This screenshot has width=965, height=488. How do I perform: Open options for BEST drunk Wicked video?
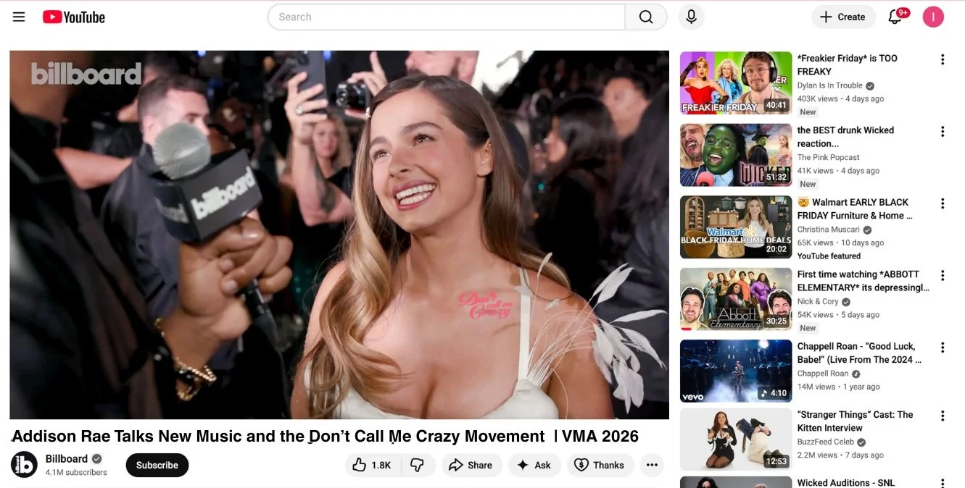coord(943,131)
